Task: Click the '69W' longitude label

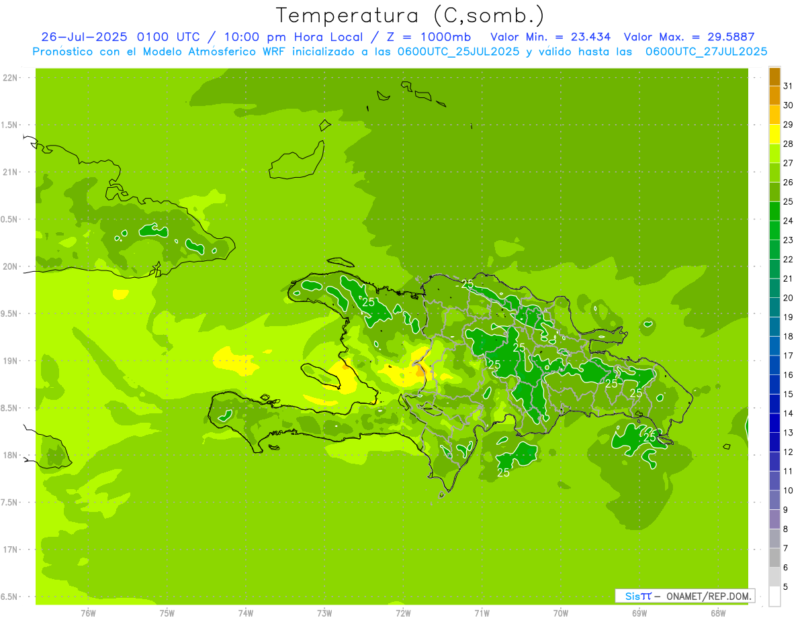Action: (639, 613)
